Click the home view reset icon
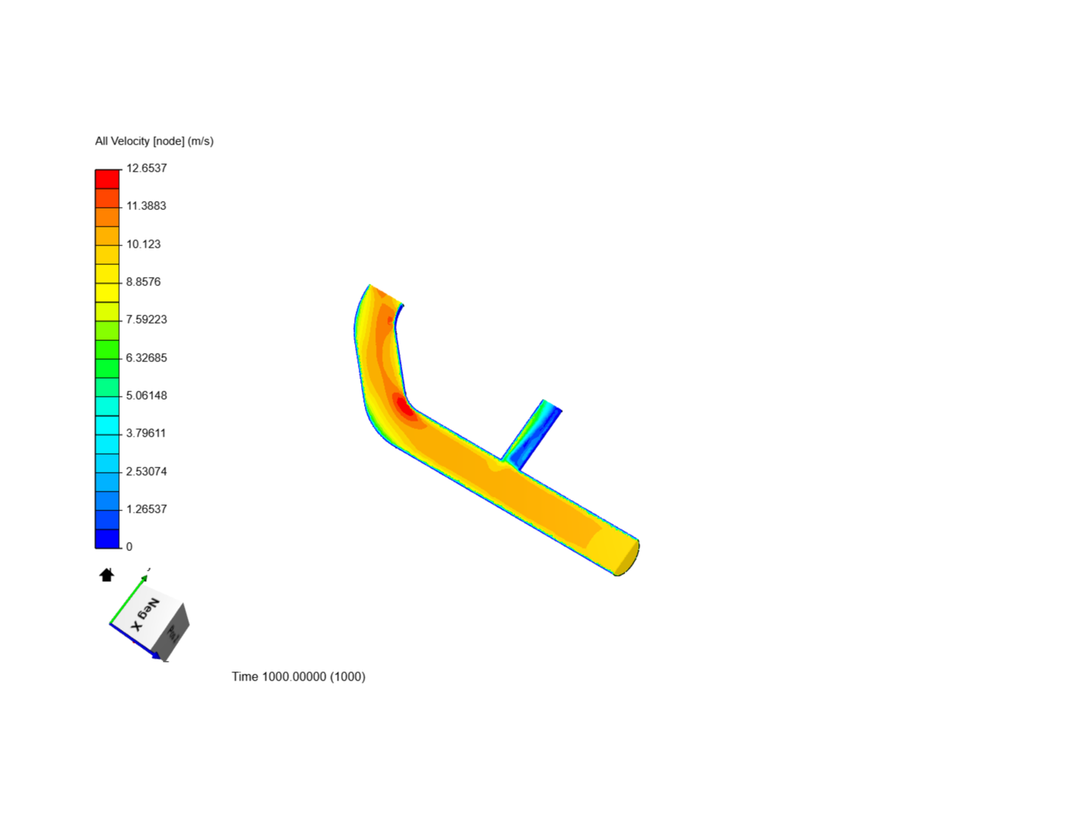1085x813 pixels. (x=106, y=575)
